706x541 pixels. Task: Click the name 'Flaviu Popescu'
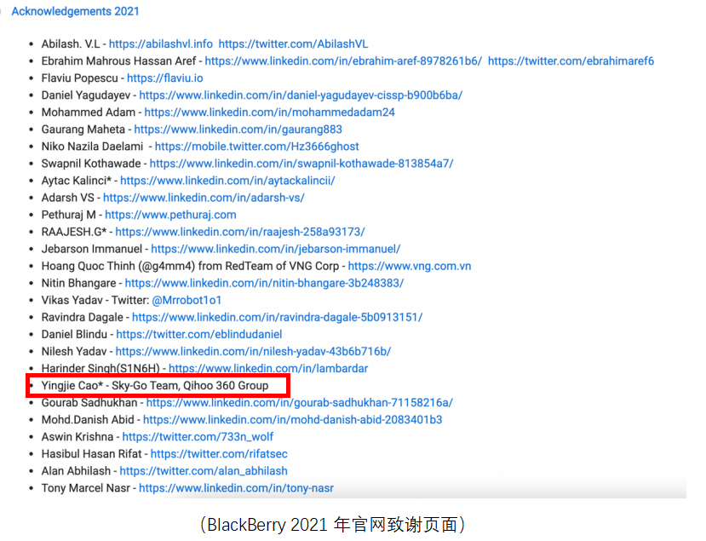pyautogui.click(x=80, y=78)
